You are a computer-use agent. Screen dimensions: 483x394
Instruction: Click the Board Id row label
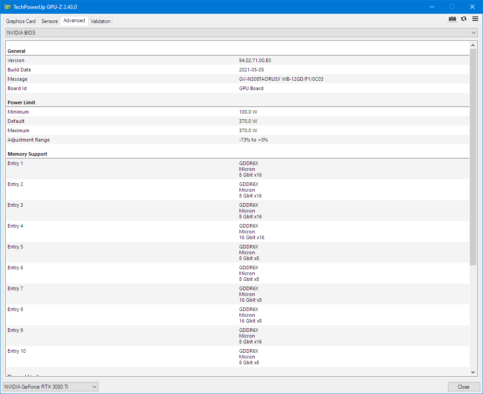[x=17, y=88]
